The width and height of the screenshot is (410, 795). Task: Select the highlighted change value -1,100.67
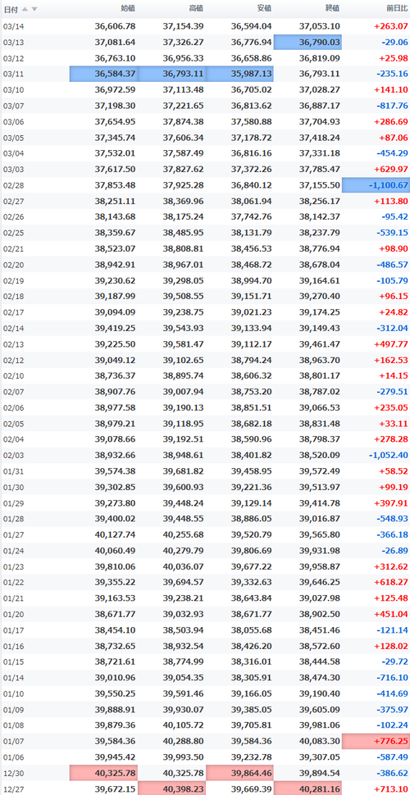coord(376,185)
